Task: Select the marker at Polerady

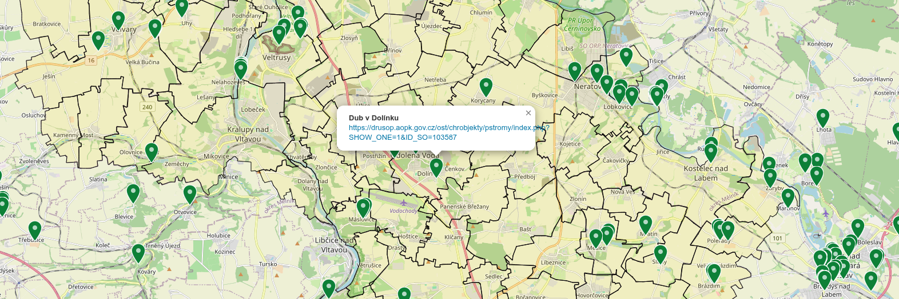Action: coord(728,231)
